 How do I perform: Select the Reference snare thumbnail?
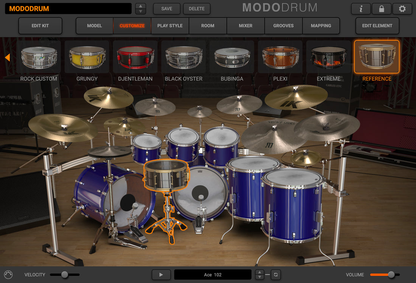click(x=377, y=57)
